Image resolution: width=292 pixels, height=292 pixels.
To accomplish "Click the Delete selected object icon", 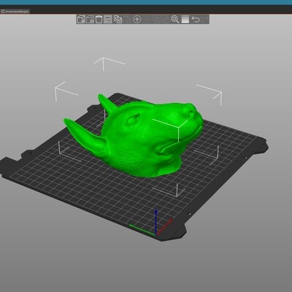I will 90,19.
